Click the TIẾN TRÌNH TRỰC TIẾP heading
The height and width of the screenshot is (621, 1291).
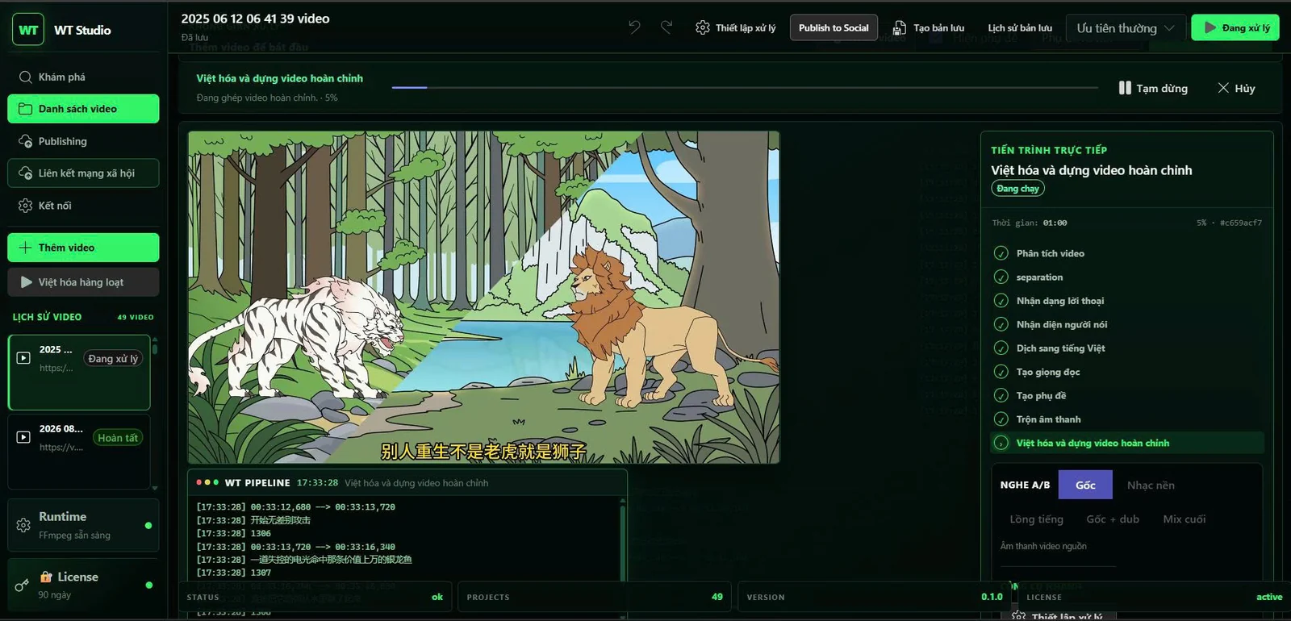pos(1049,150)
